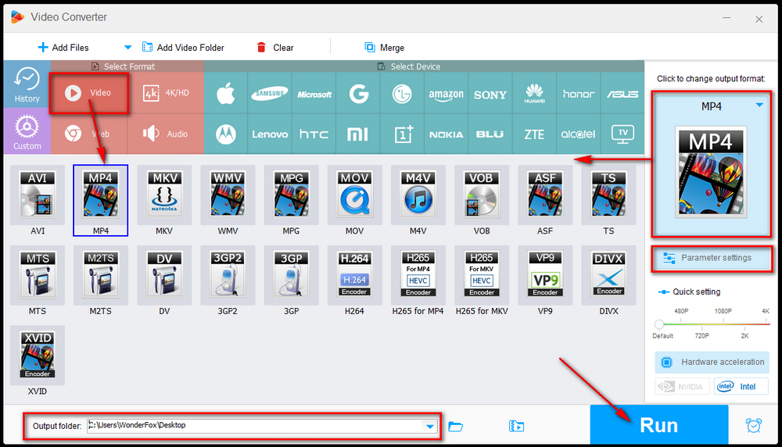Browse for output folder icon
782x447 pixels.
coord(455,426)
